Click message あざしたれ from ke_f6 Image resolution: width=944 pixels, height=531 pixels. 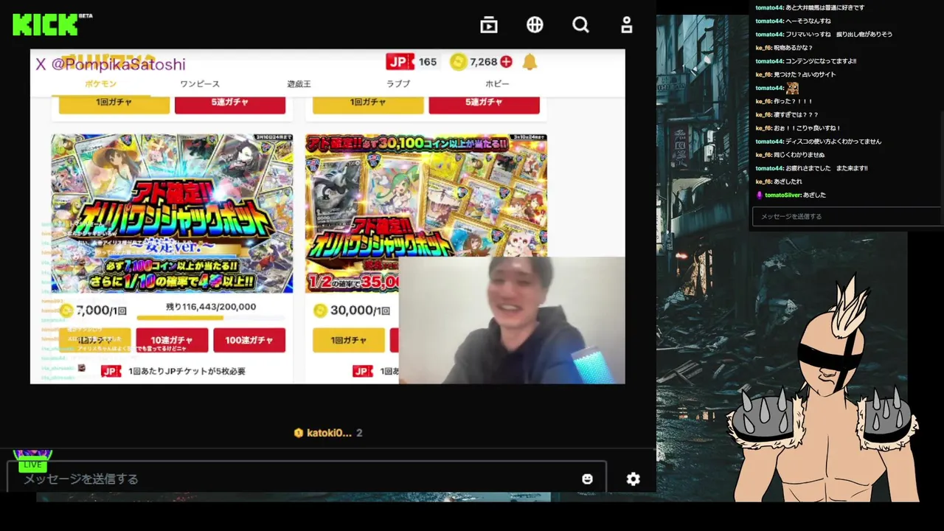(x=788, y=181)
